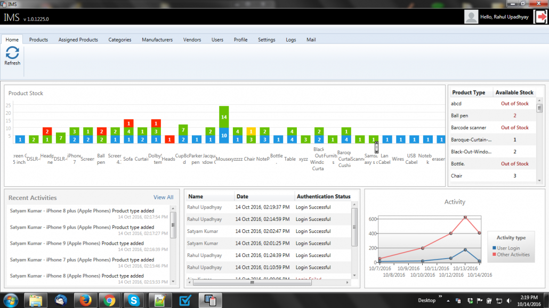Click yellow 1 Chair bar segment

coord(251,131)
